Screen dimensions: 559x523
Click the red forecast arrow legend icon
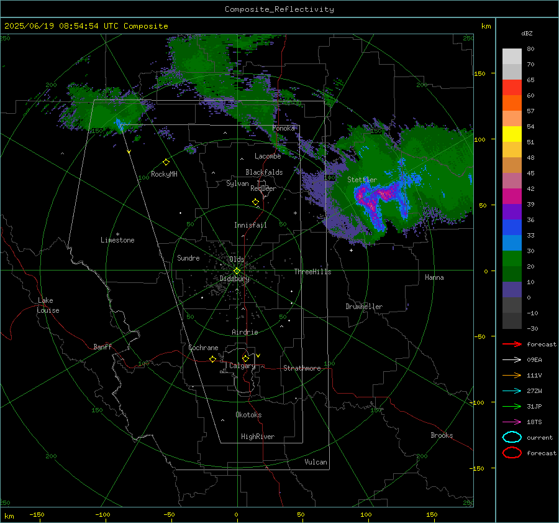512,344
